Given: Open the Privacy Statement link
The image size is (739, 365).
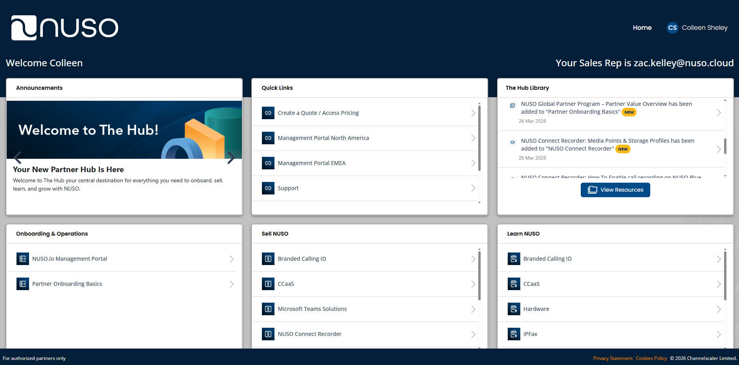Looking at the screenshot, I should click(613, 358).
